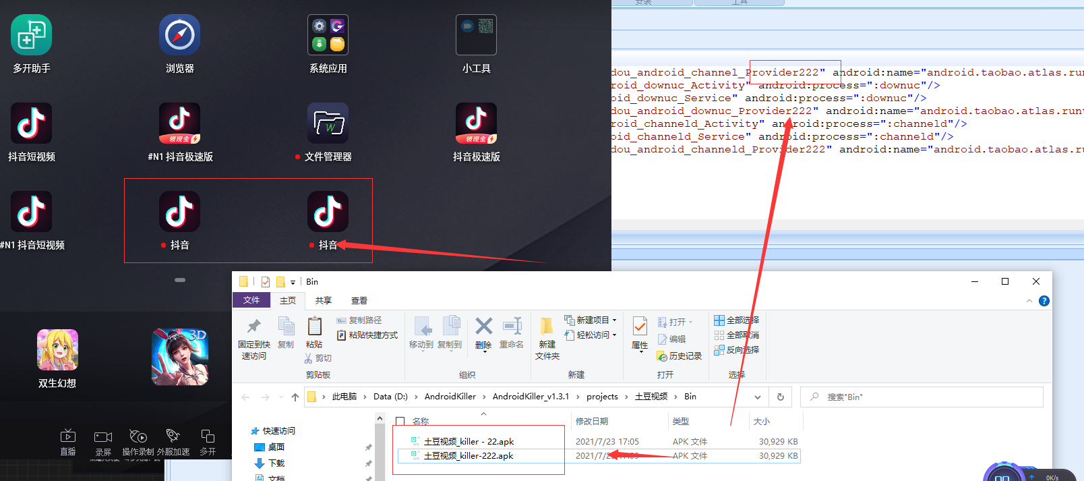Expand breadcrumb chevron after projects

(626, 397)
